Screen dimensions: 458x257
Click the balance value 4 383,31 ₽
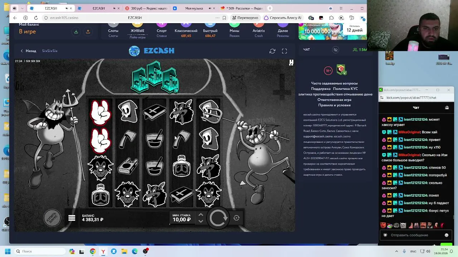point(93,220)
